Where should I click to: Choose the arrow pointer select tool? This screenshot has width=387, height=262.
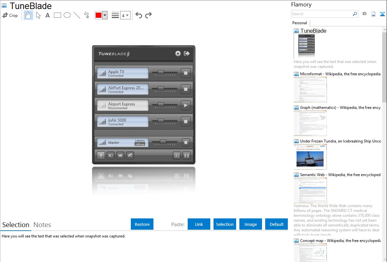coord(38,15)
